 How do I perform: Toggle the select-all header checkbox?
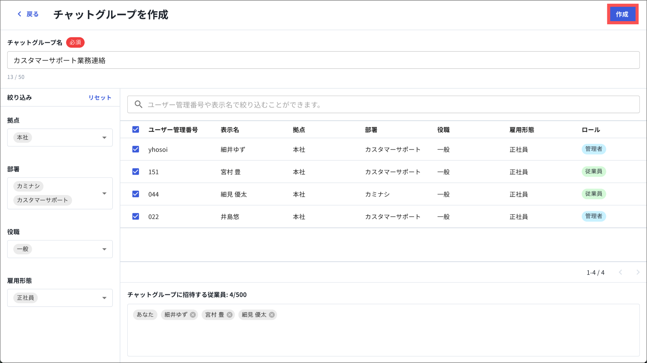point(136,130)
